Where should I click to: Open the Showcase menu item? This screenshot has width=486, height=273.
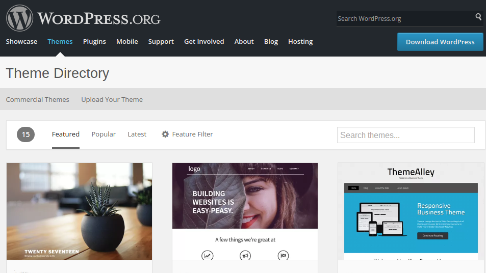tap(21, 41)
